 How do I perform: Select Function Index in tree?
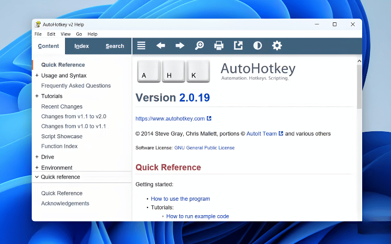coord(59,146)
